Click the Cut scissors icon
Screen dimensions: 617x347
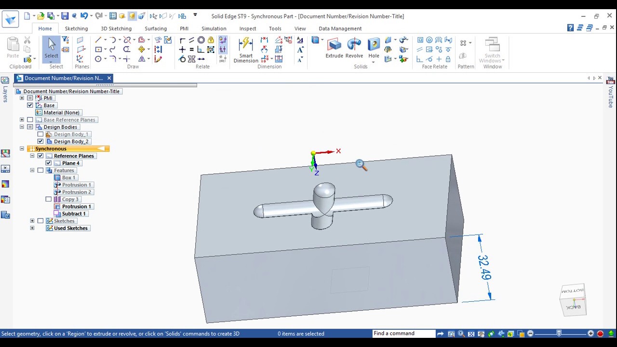27,40
